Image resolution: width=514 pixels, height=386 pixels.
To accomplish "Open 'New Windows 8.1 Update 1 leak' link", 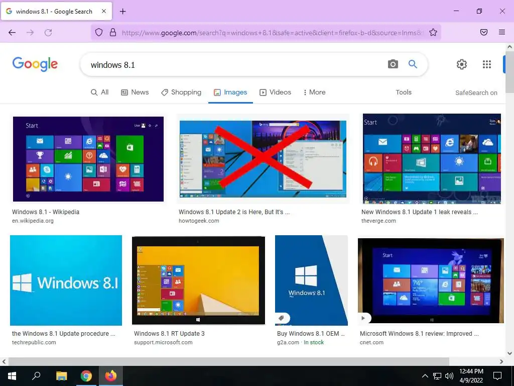I will (x=420, y=212).
